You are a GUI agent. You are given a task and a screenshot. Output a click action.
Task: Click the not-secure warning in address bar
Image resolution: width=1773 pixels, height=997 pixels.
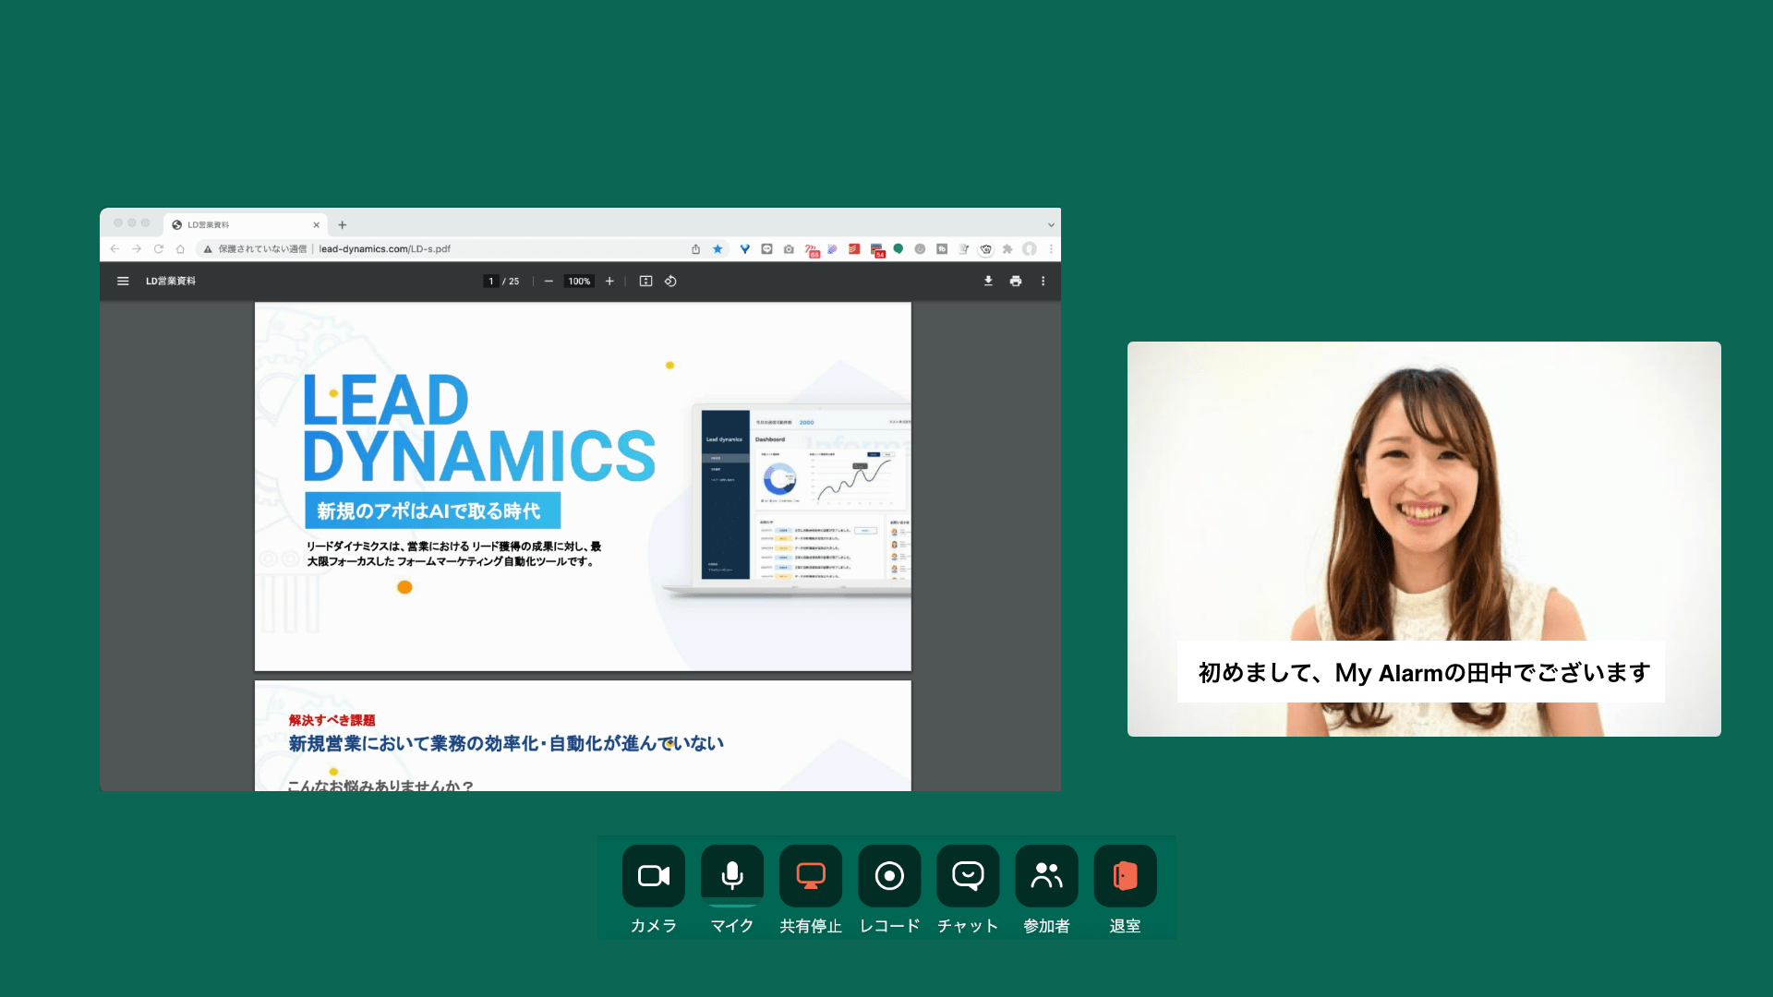pos(255,249)
